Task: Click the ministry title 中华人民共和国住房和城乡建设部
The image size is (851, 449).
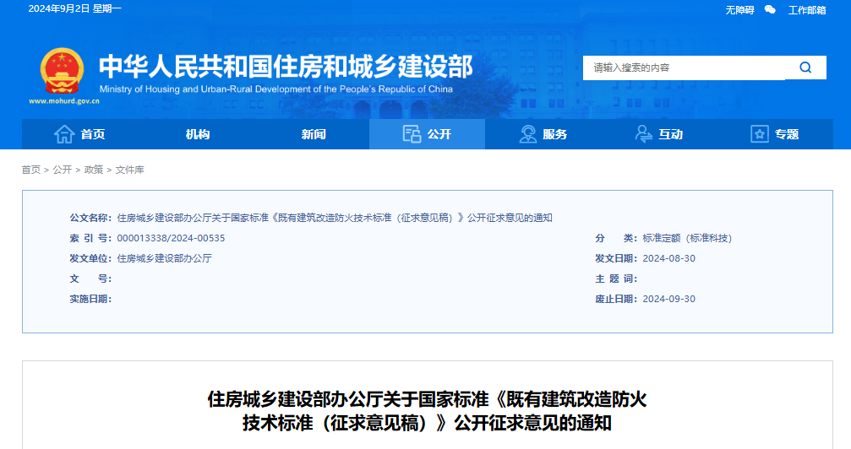Action: click(286, 66)
